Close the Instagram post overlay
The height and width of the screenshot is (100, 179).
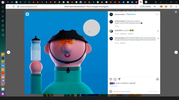pyautogui.click(x=176, y=12)
